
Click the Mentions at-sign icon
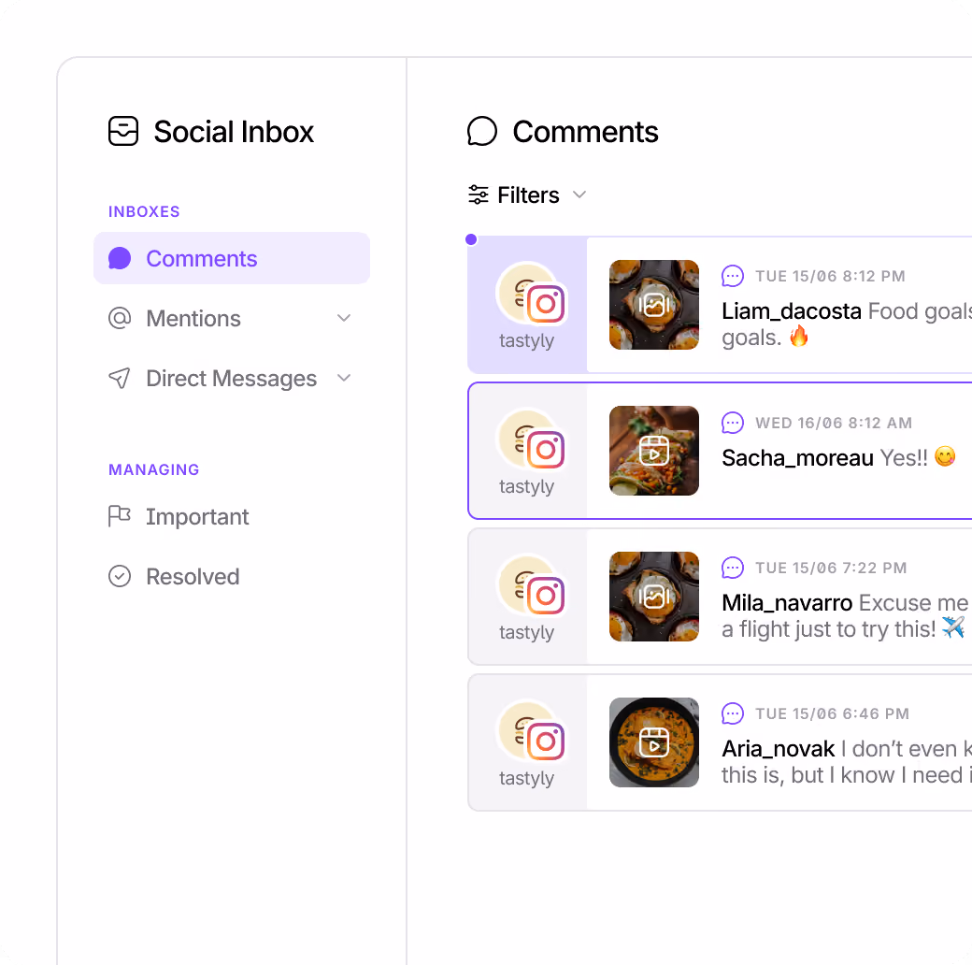120,318
